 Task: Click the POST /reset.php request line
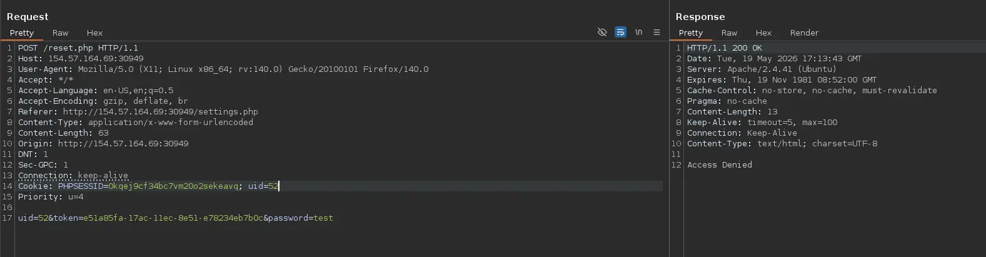coord(78,48)
